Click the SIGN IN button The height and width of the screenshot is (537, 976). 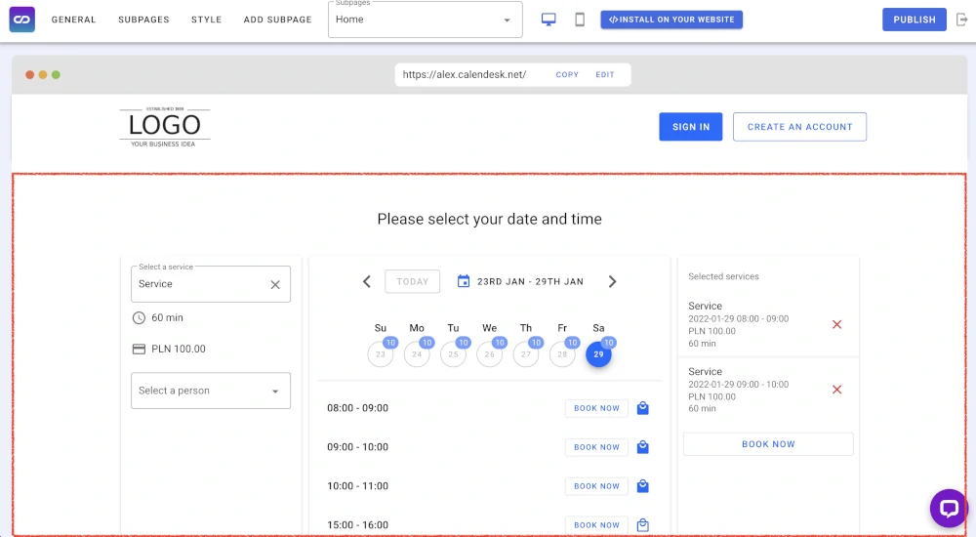(691, 127)
